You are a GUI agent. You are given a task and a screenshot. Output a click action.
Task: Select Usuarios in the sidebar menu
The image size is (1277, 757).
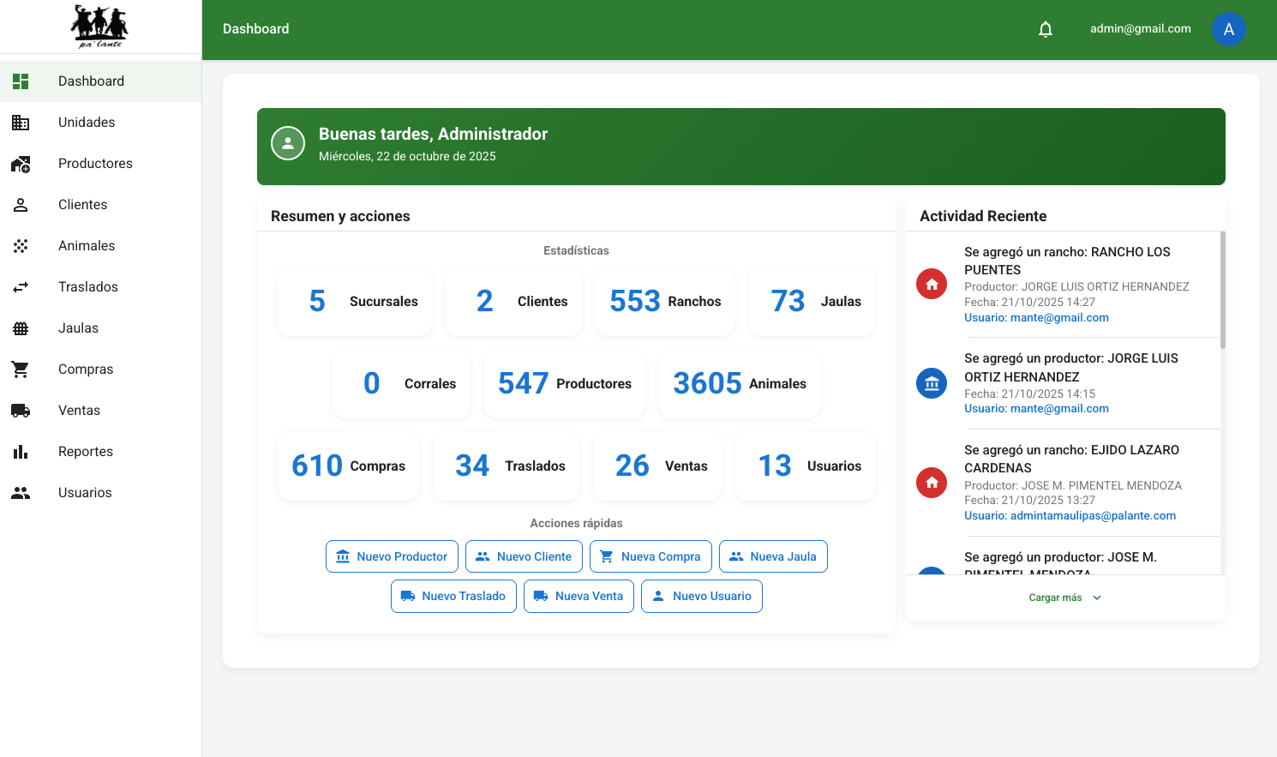tap(85, 493)
